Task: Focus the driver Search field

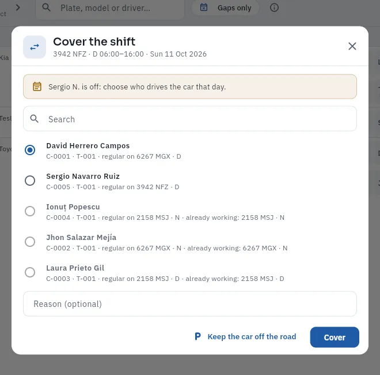Action: 190,119
